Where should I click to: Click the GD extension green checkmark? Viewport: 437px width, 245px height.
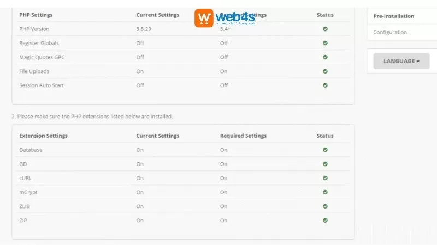tap(325, 164)
